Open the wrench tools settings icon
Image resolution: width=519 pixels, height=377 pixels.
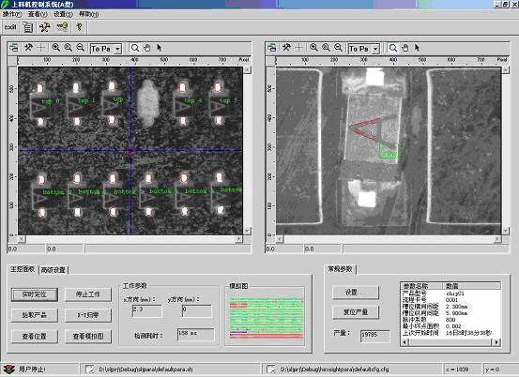(45, 27)
